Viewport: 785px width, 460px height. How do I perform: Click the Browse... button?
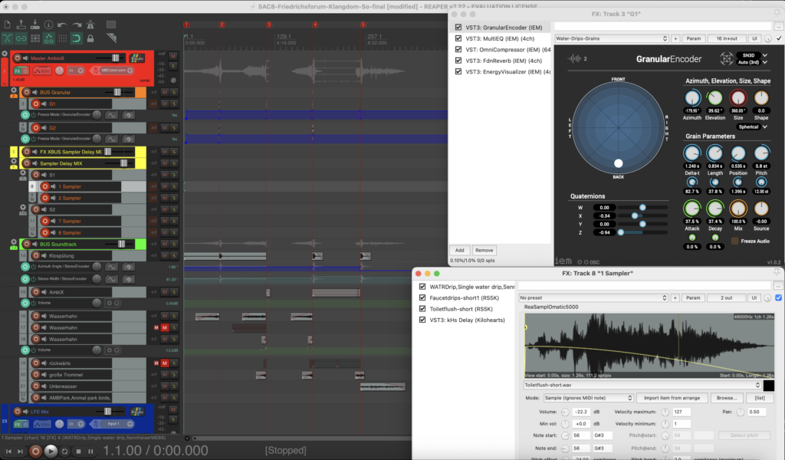point(727,398)
